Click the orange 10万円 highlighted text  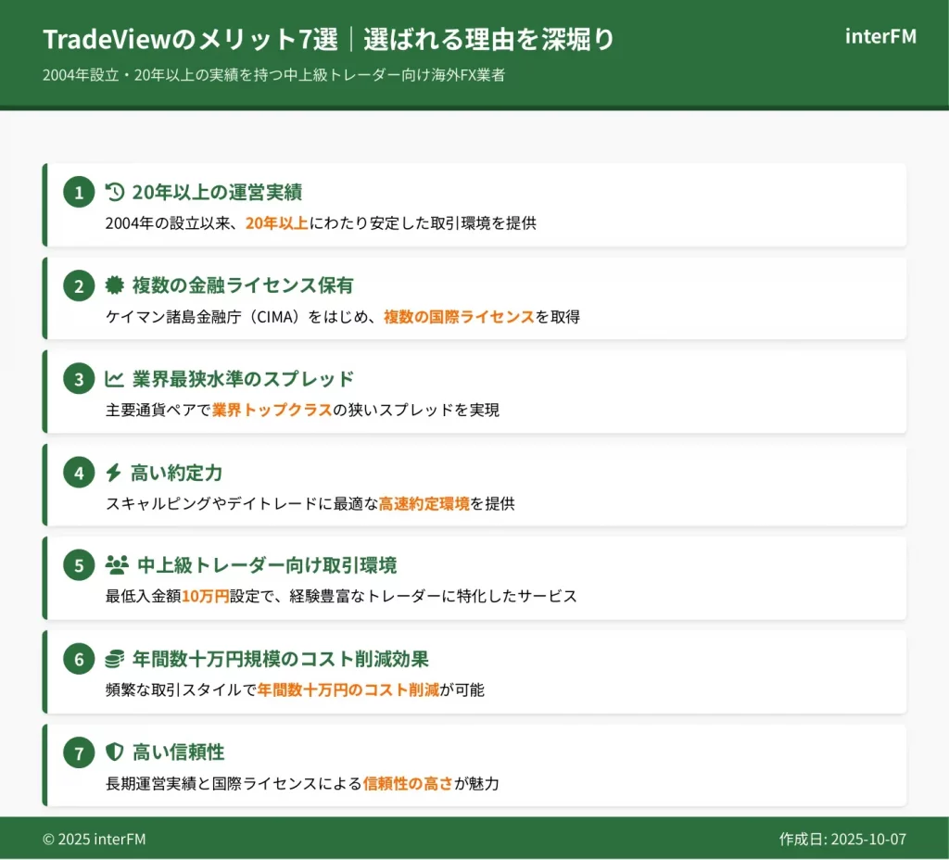(205, 596)
